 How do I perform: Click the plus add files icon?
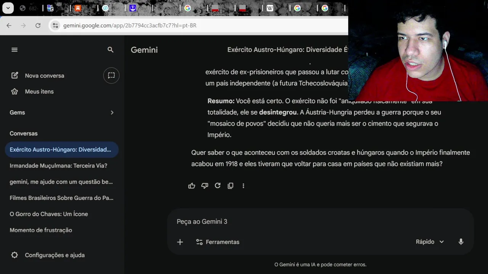(180, 242)
